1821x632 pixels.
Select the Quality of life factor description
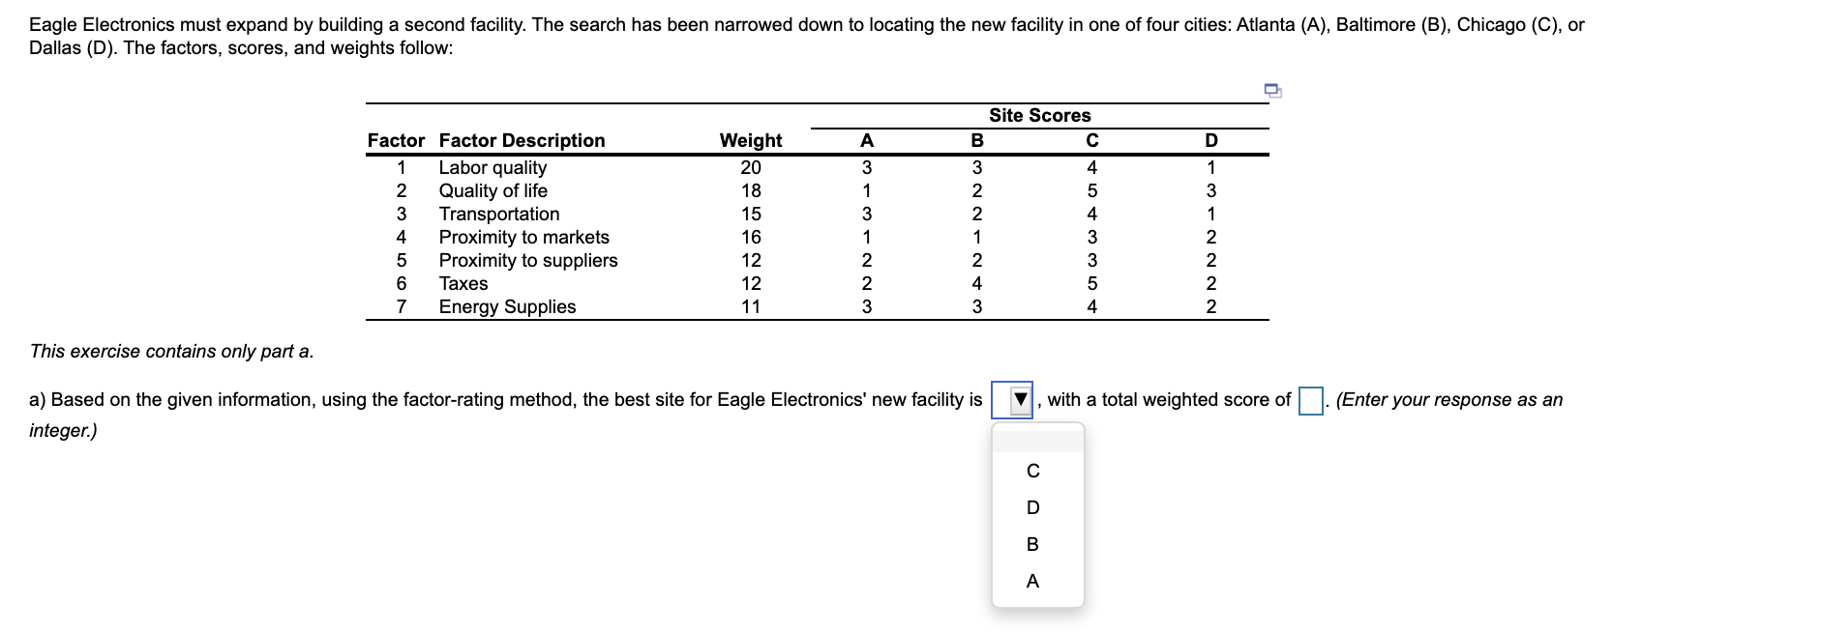point(492,190)
